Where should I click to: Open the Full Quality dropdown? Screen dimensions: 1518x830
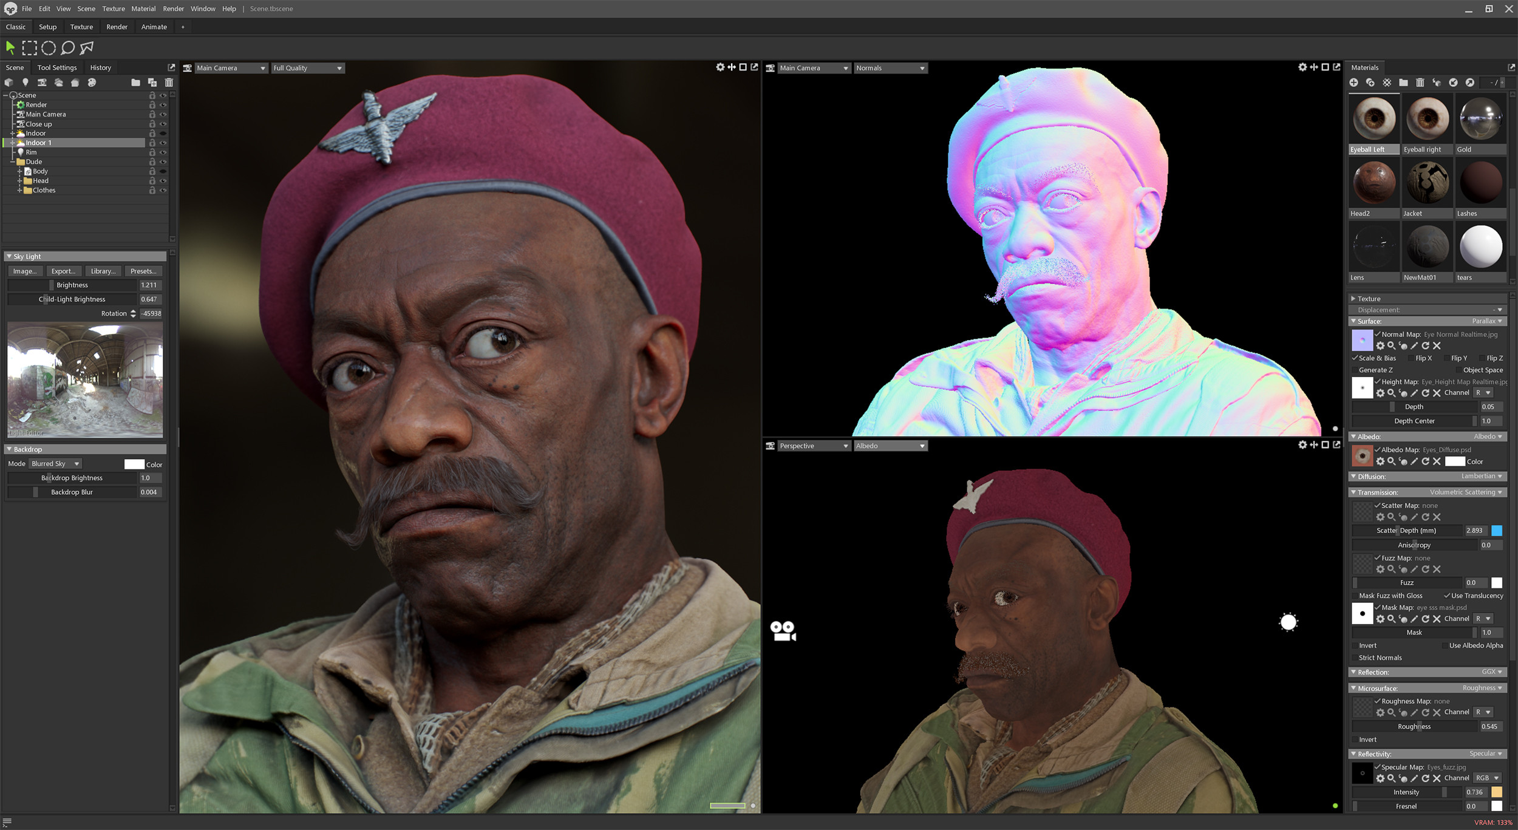point(307,68)
